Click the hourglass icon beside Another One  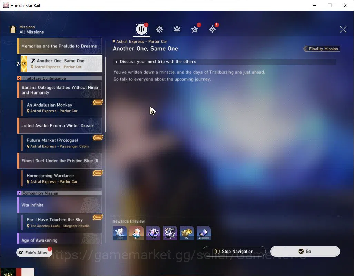[33, 61]
